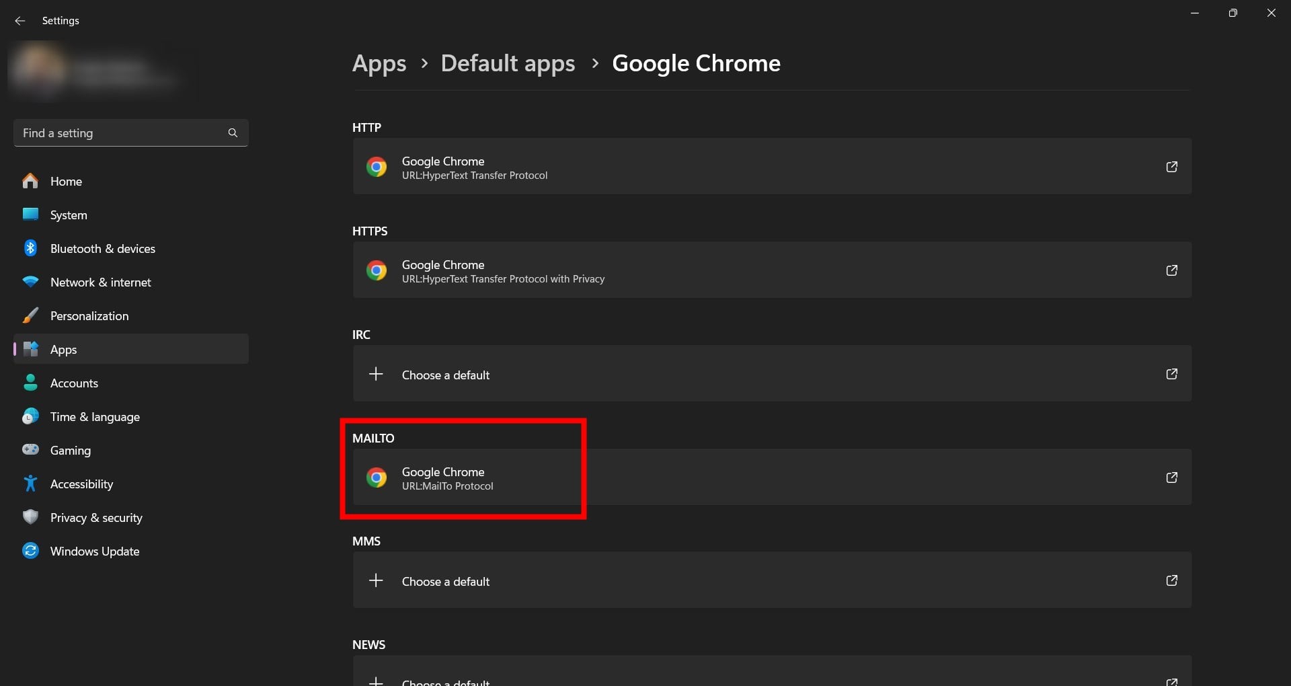
Task: Change the MAILTO default from Google Chrome
Action: point(772,478)
